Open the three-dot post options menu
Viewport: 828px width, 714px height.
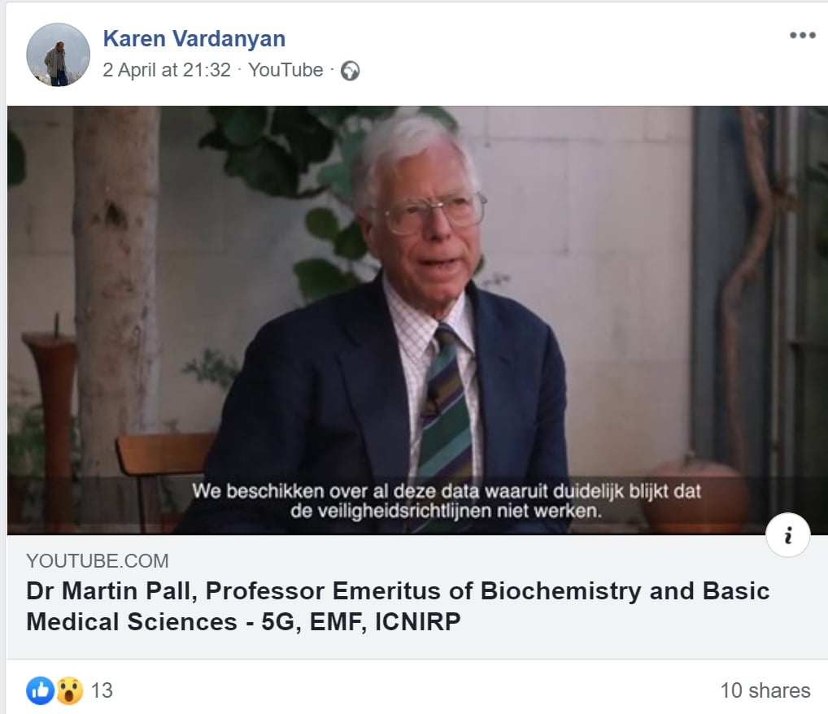tap(802, 35)
